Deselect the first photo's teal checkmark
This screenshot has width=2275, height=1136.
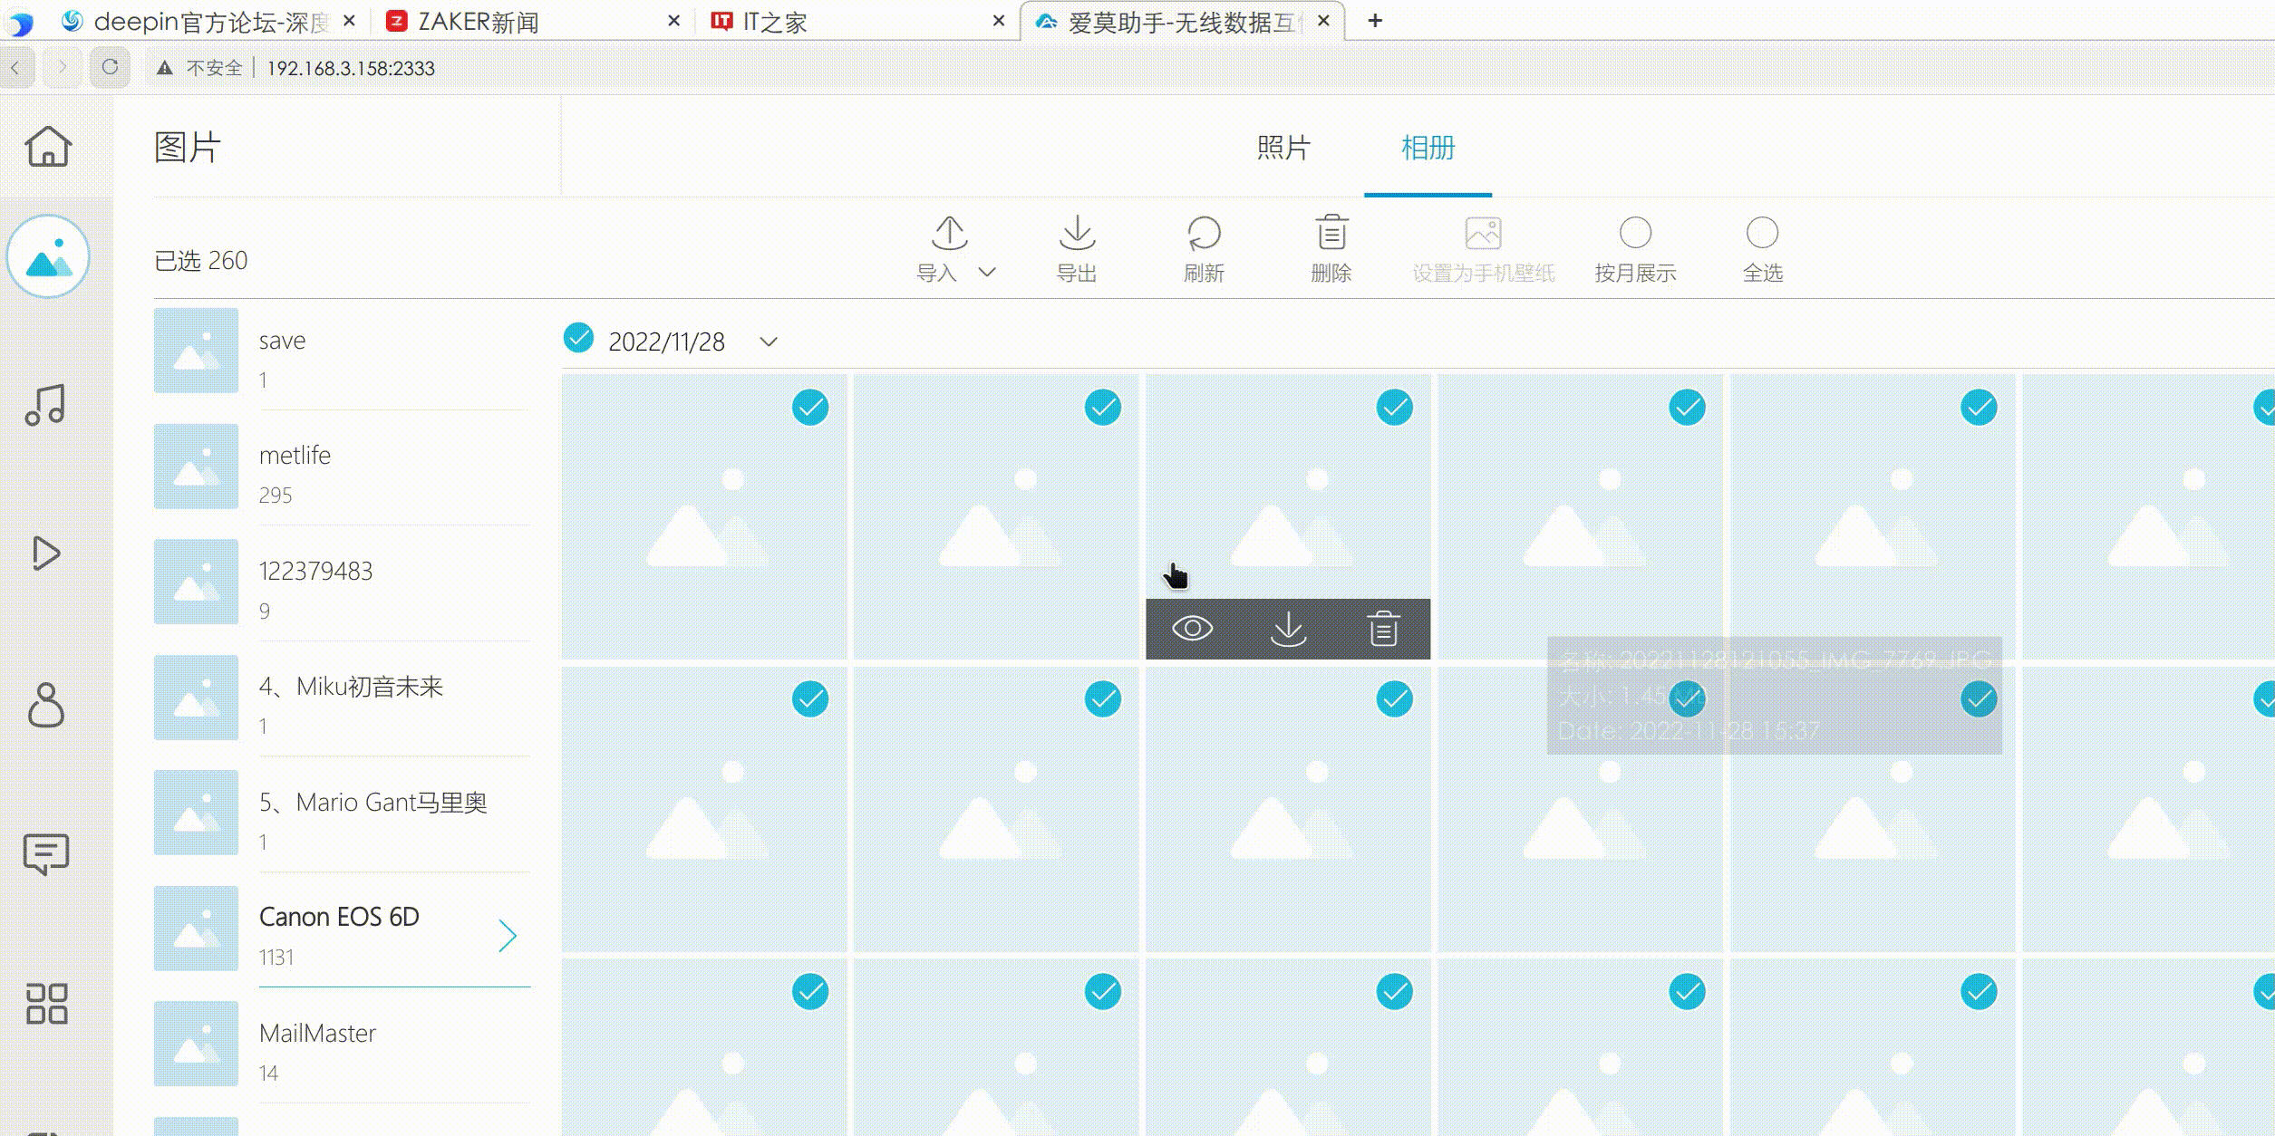point(809,408)
